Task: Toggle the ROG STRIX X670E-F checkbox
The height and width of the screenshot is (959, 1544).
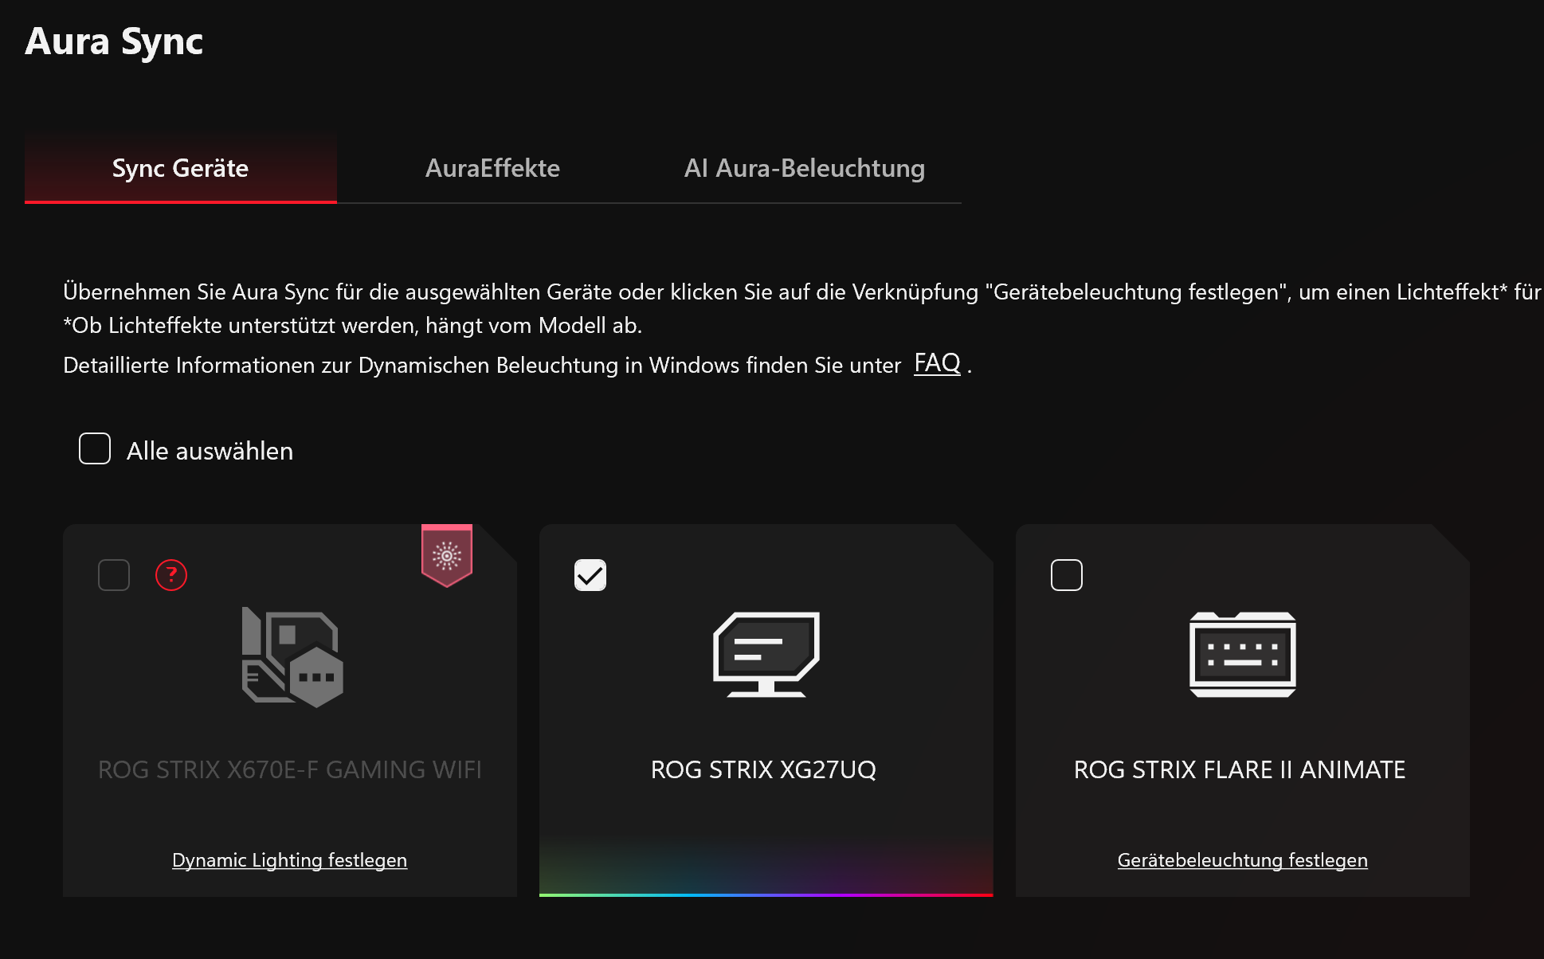Action: pos(114,575)
